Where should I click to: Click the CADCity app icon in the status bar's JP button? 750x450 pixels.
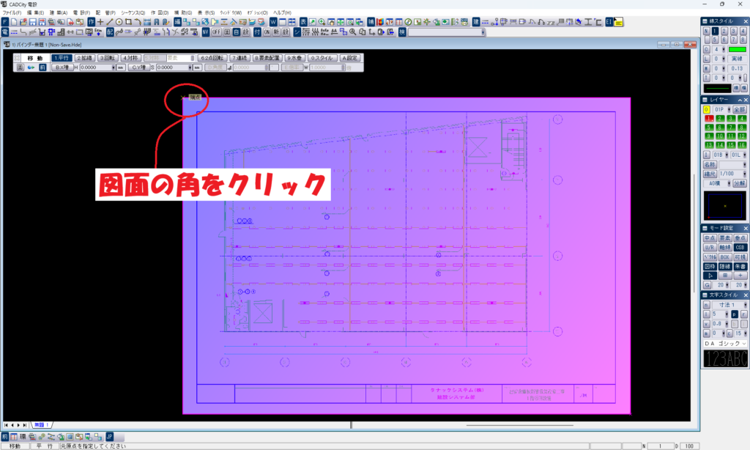tap(110, 437)
